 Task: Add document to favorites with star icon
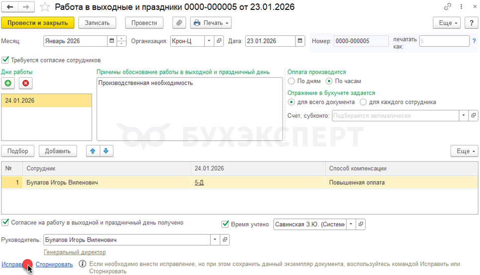[45, 7]
